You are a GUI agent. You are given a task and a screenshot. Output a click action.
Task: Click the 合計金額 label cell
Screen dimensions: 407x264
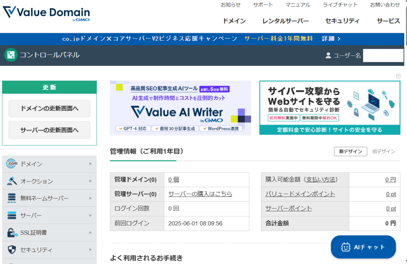305,223
